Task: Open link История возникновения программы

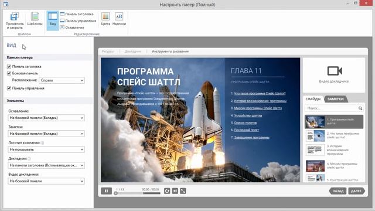Action: pyautogui.click(x=260, y=101)
